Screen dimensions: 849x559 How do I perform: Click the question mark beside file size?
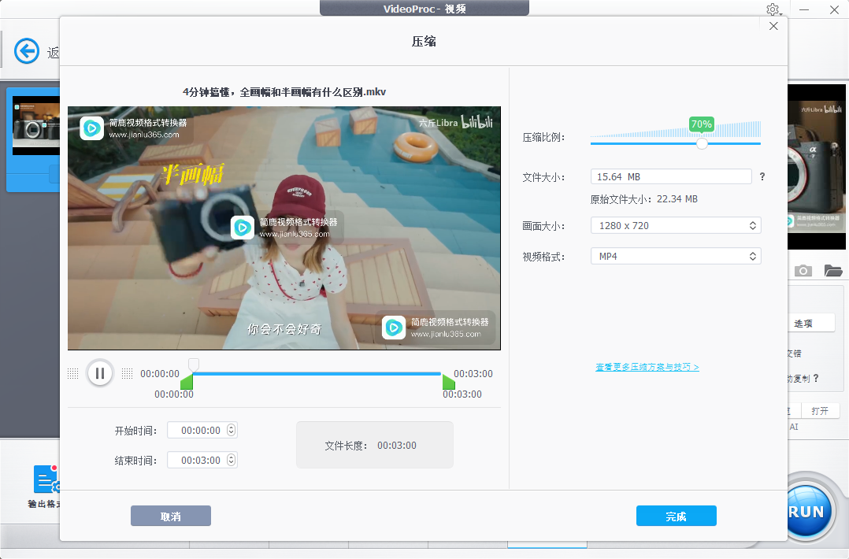[762, 176]
